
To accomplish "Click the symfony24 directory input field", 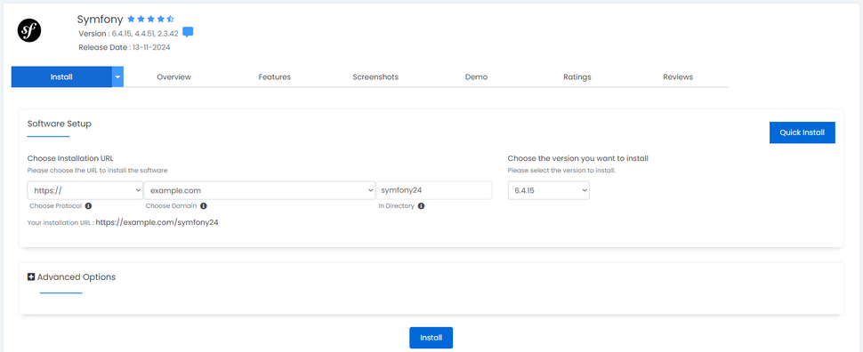I will point(433,190).
